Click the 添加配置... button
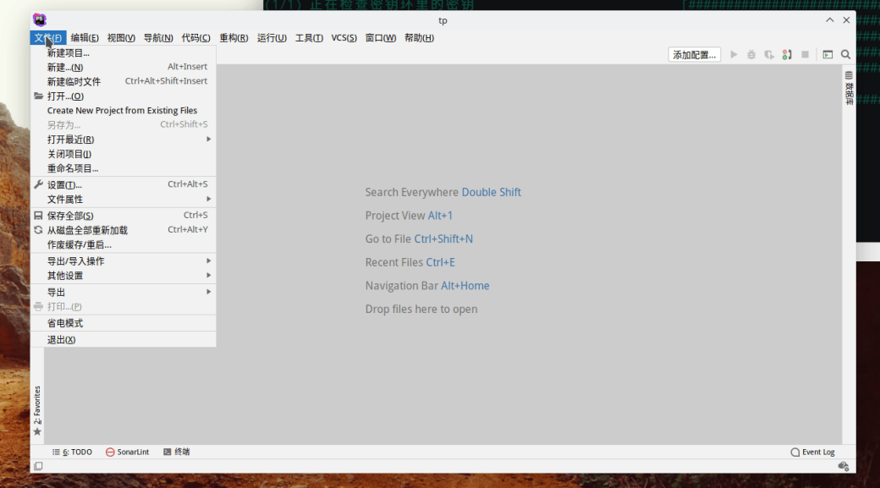 pyautogui.click(x=694, y=55)
